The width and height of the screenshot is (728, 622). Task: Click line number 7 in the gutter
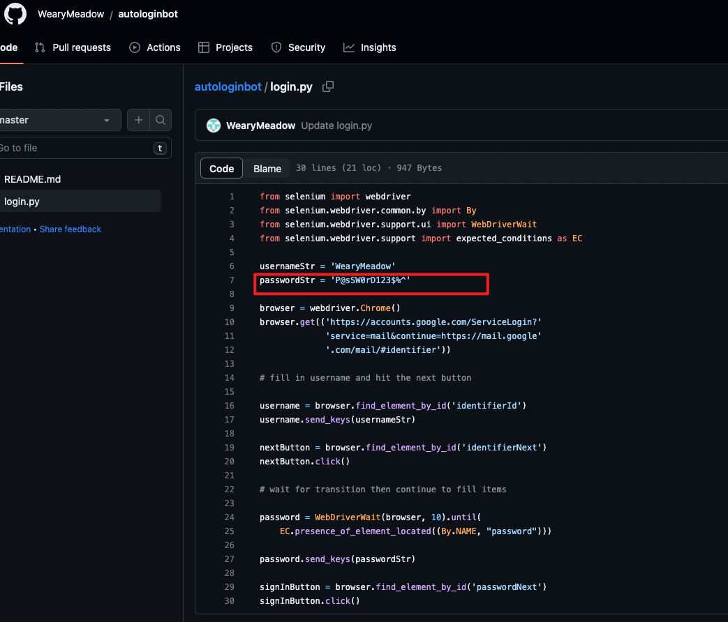coord(232,280)
